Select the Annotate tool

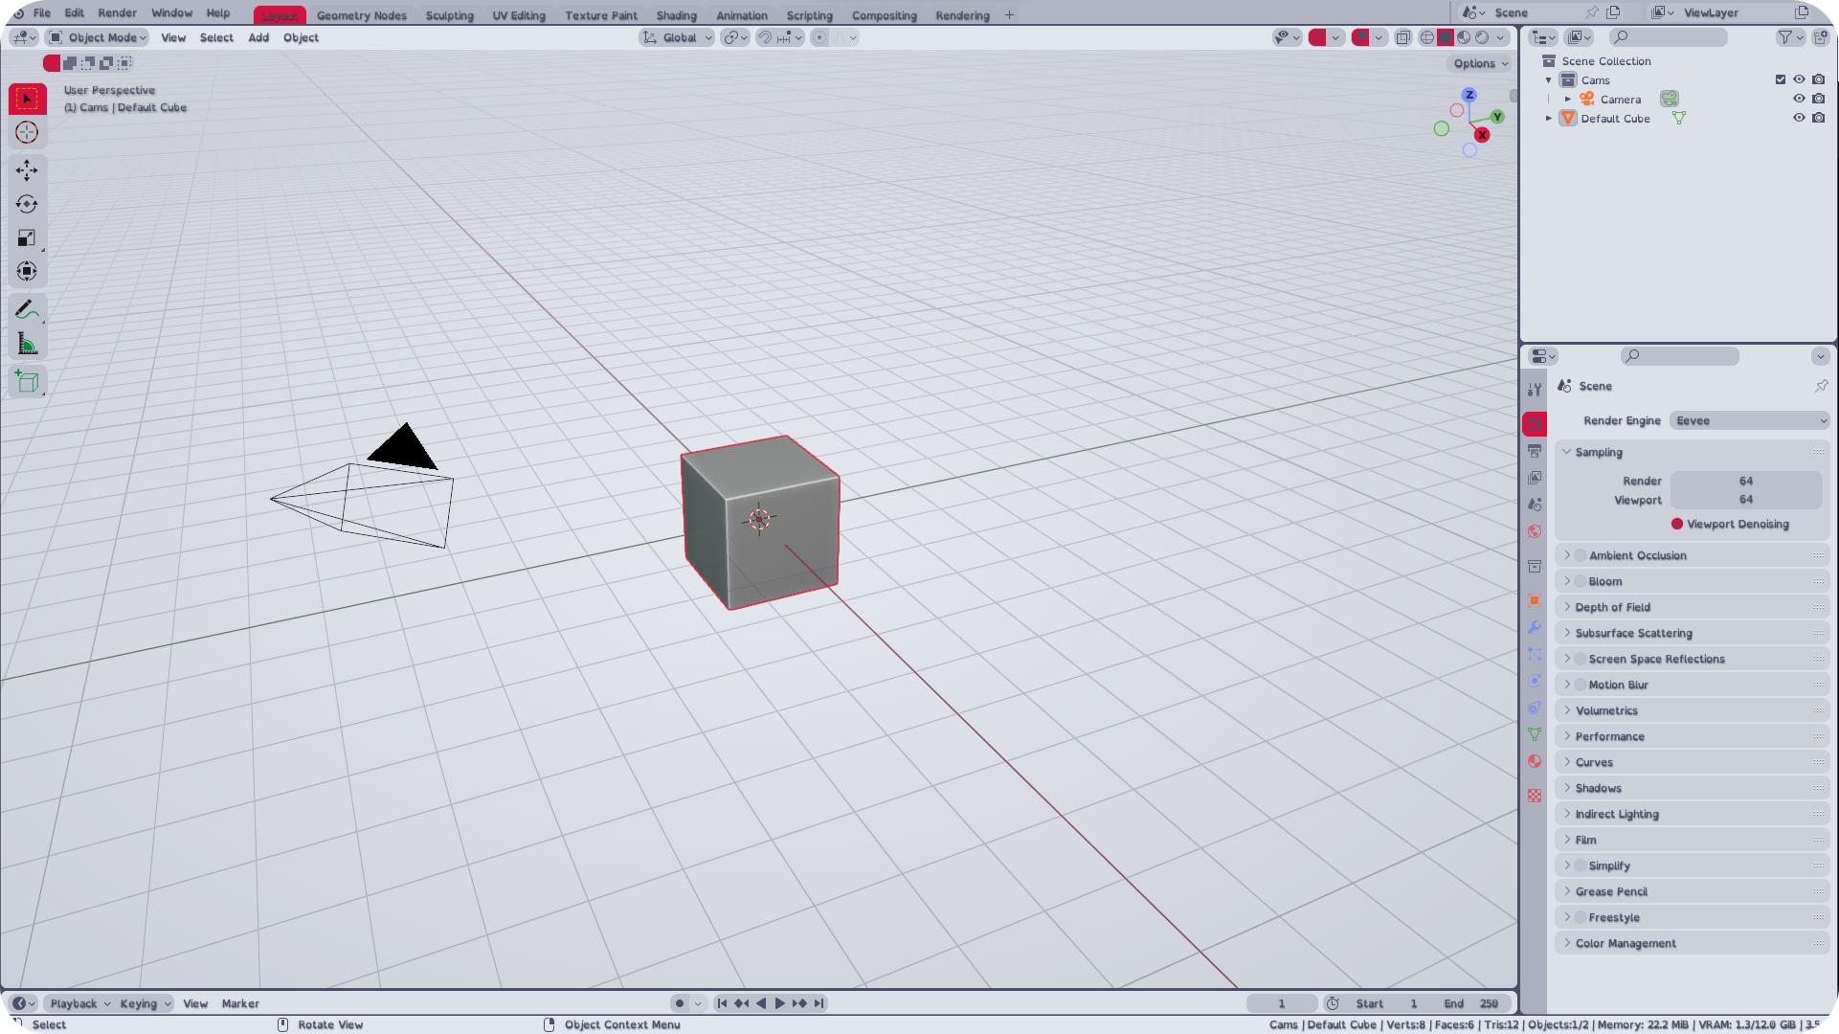[27, 308]
